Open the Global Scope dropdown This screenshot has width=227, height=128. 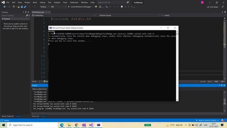click(x=160, y=15)
